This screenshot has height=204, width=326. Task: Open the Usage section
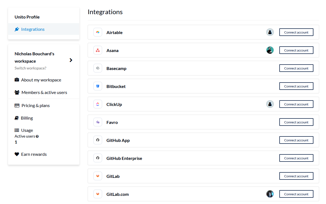coord(27,130)
